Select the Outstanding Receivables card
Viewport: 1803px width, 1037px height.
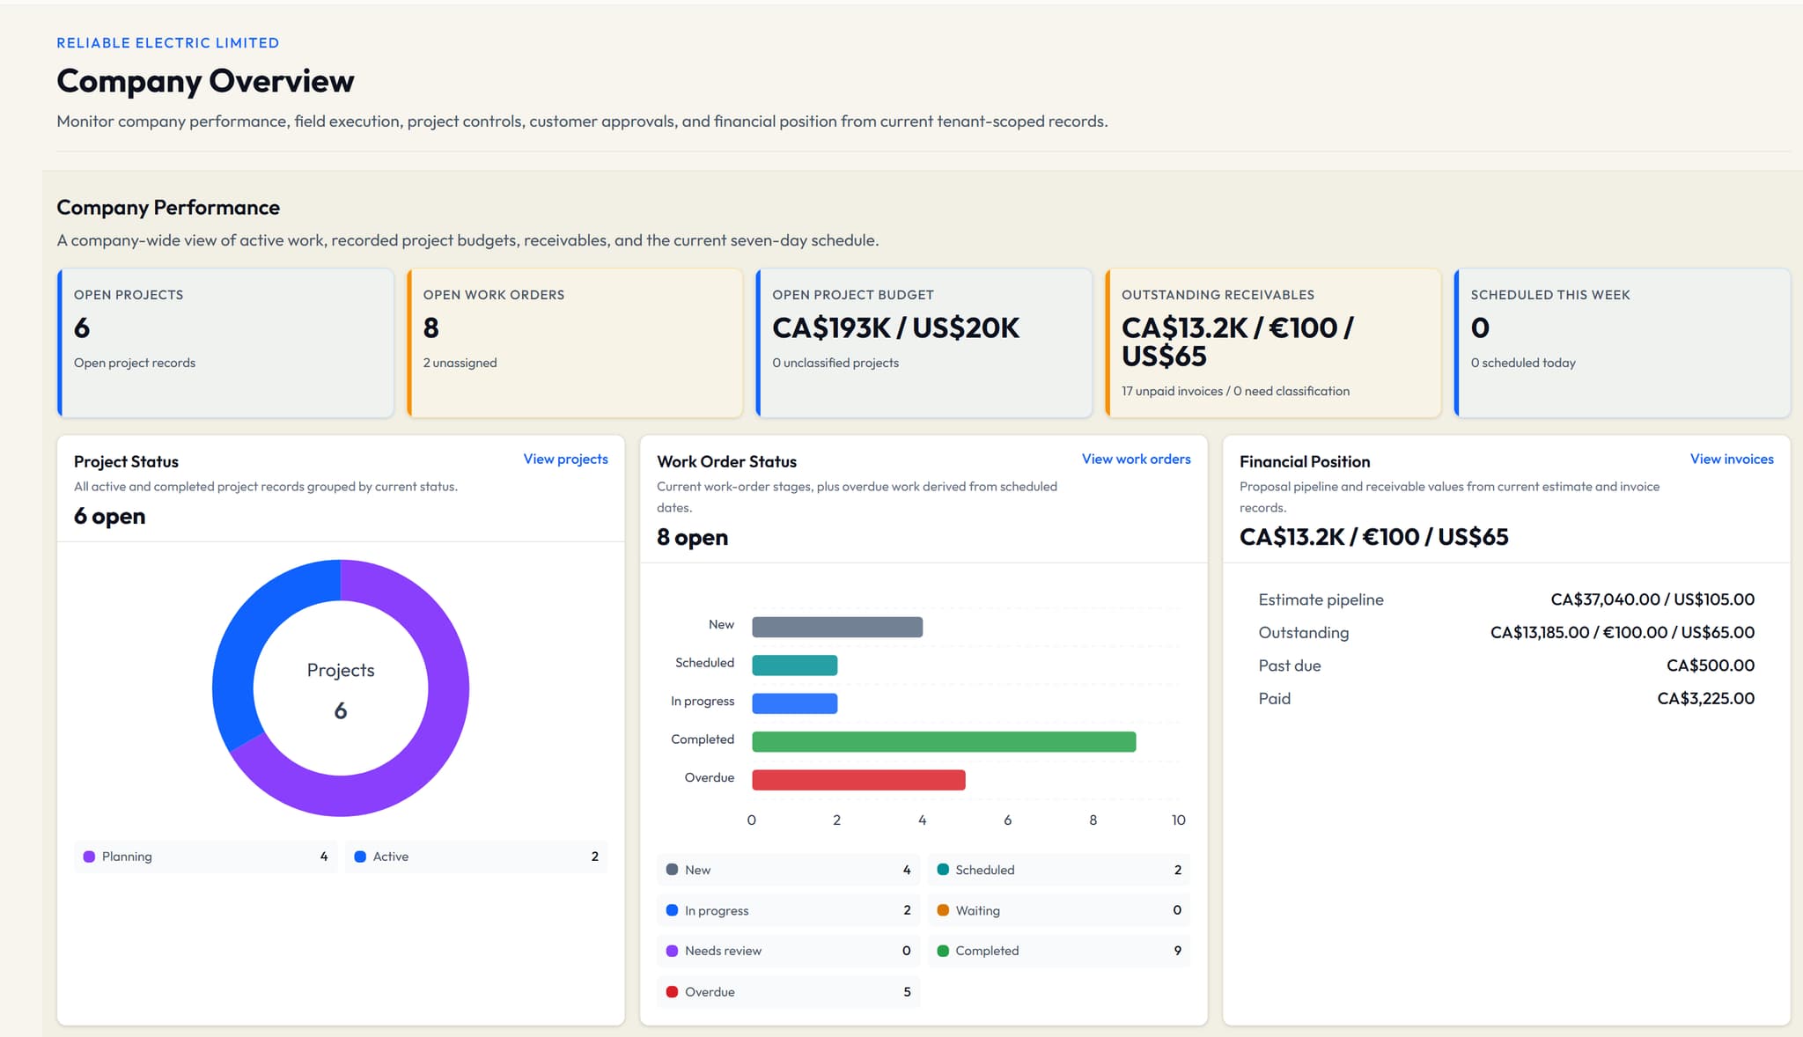(1273, 342)
